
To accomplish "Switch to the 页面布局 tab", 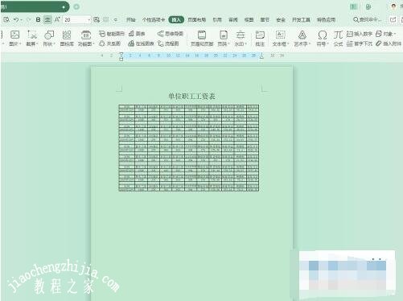I will [196, 19].
